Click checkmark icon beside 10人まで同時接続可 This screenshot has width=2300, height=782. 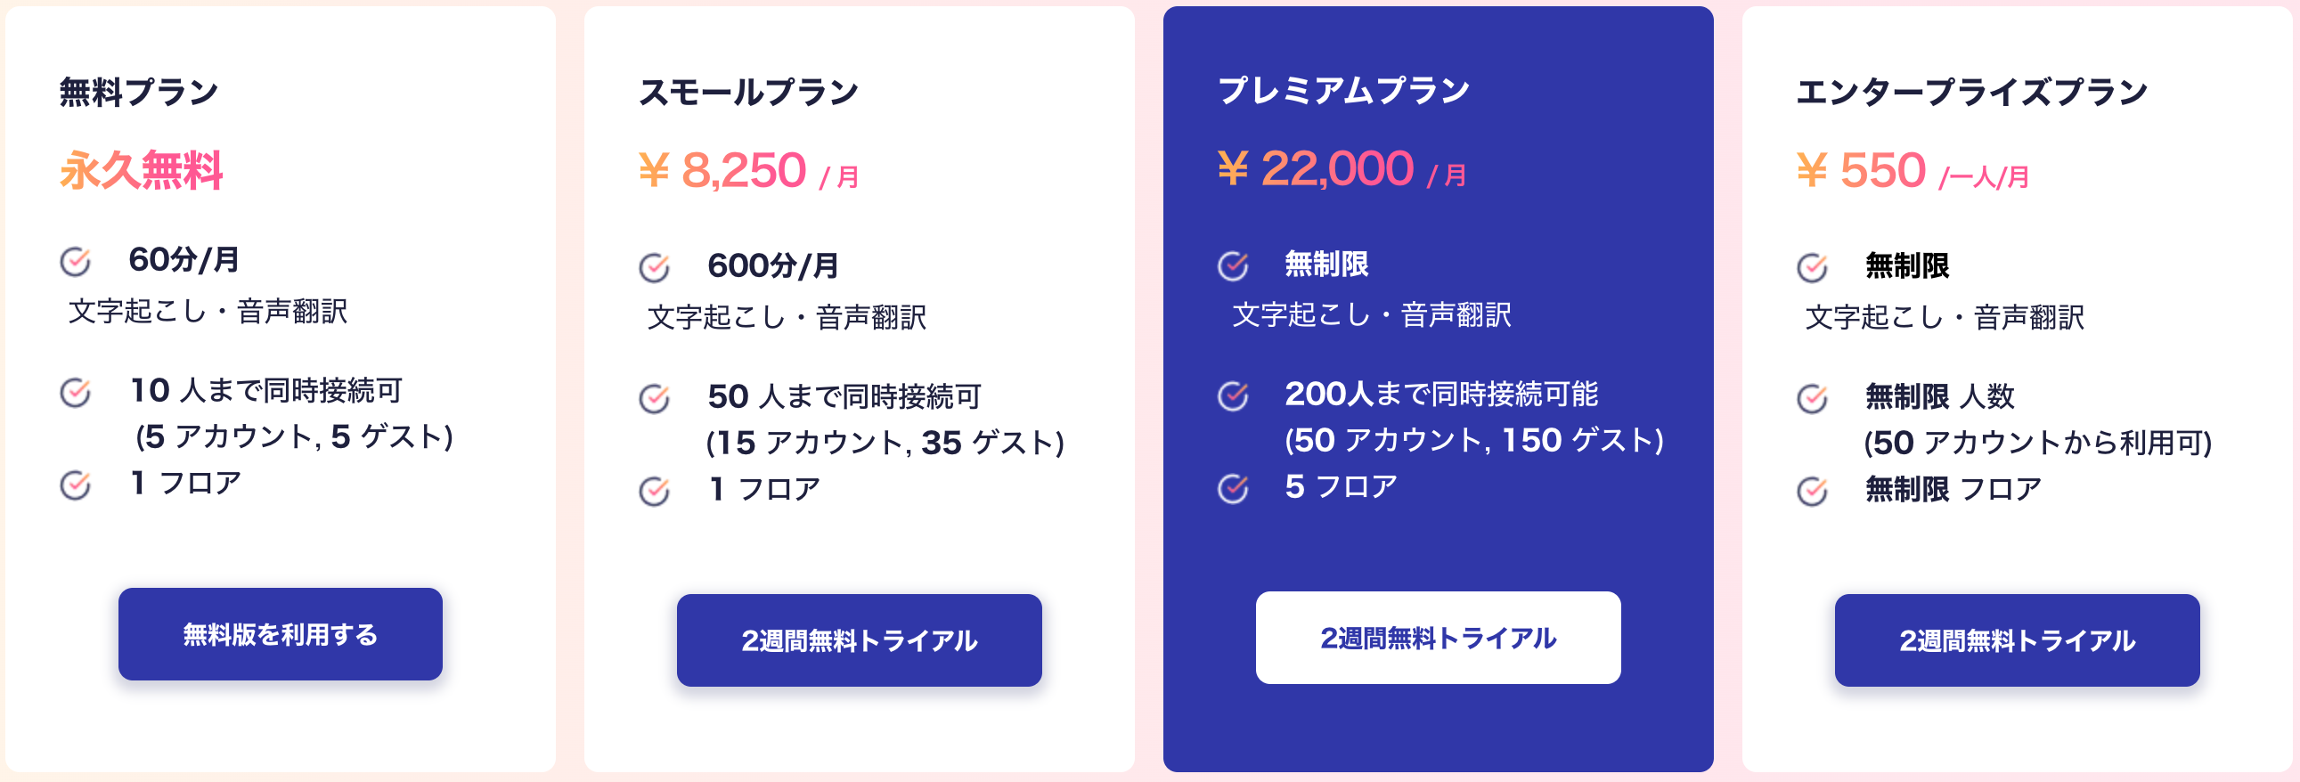pyautogui.click(x=76, y=392)
